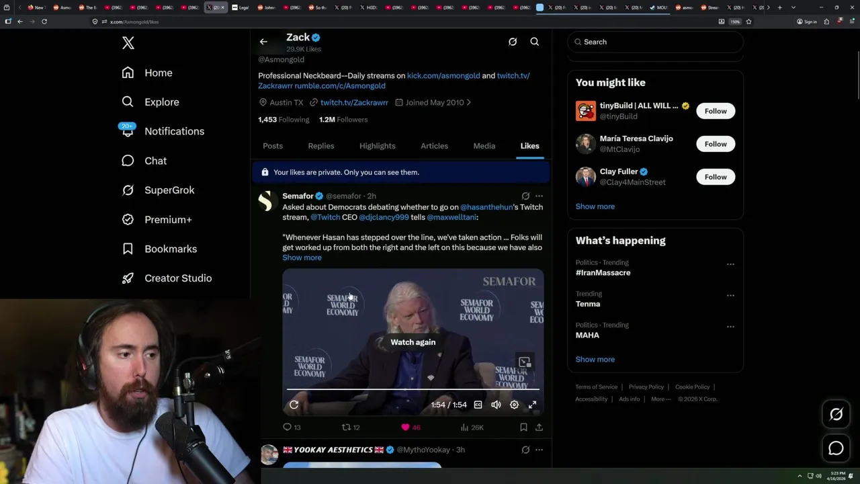Unlike the Semafor post

411,427
